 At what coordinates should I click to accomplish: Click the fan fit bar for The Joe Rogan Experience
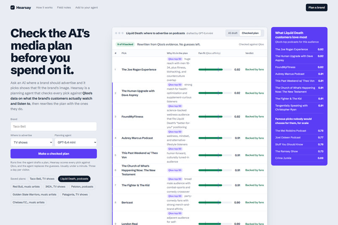click(x=215, y=70)
